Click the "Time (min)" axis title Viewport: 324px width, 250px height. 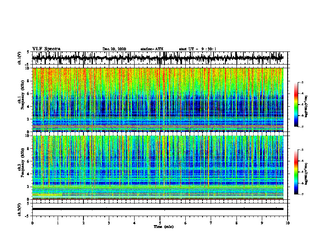click(164, 227)
